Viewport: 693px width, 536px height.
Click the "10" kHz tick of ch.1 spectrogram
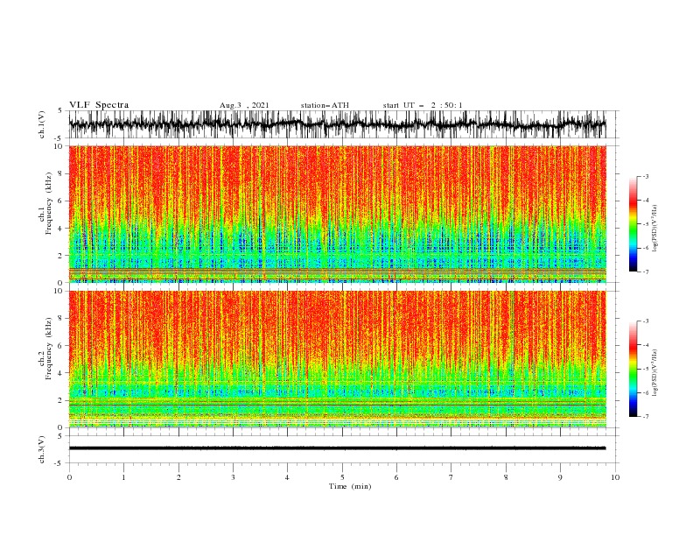tap(59, 146)
